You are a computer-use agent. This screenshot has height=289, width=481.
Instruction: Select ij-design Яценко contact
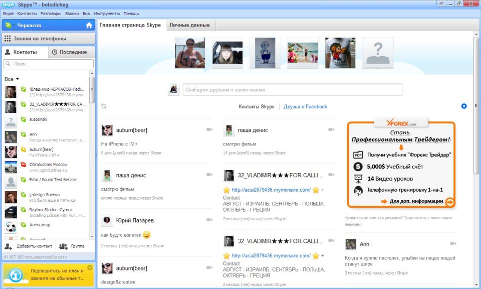[46, 197]
